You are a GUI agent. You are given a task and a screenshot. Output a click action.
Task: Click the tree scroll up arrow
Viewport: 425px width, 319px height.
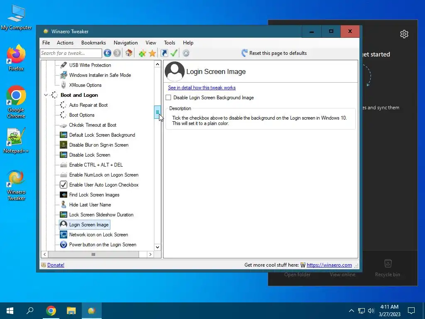click(x=157, y=64)
